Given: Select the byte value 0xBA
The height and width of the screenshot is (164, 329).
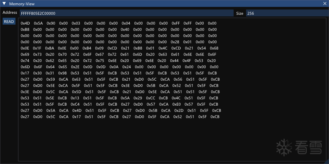Looking at the screenshot, I should pyautogui.click(x=50, y=48).
